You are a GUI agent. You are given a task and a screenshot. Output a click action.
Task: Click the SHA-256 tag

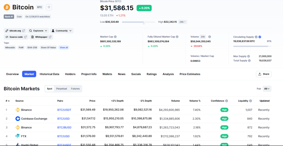click(32, 47)
